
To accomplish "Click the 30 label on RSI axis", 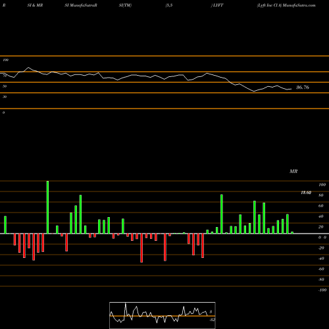I will click(x=5, y=97).
